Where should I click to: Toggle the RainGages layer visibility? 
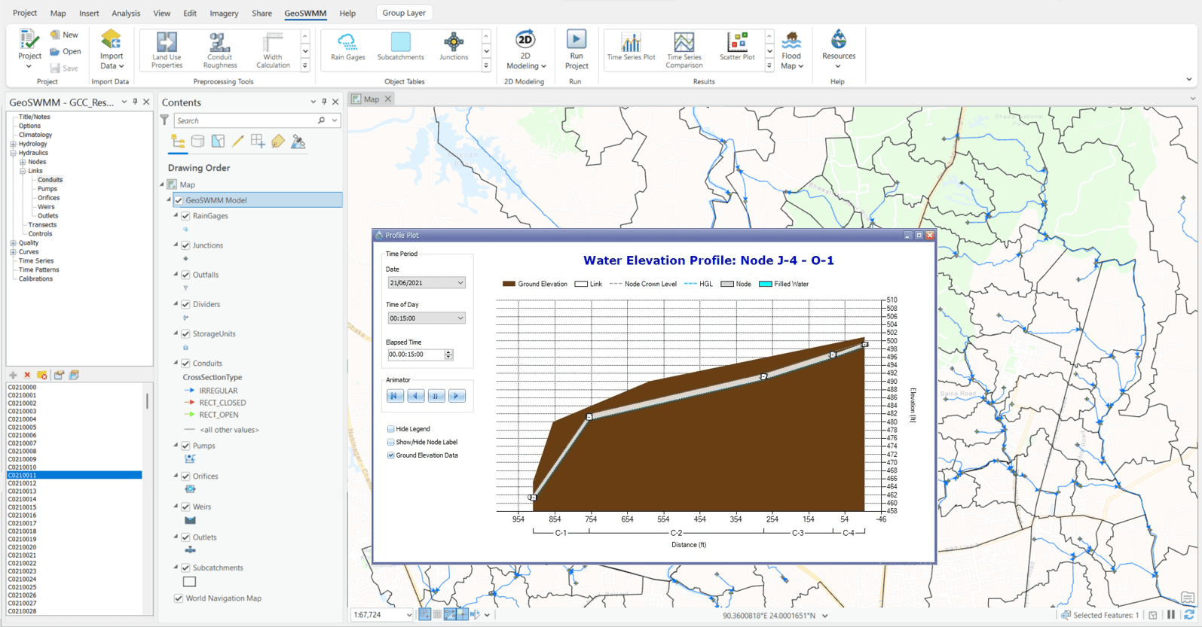185,216
